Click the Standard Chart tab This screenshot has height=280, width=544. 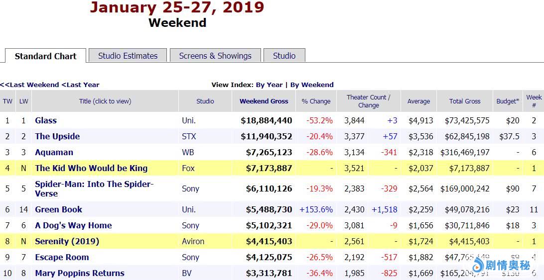coord(45,56)
